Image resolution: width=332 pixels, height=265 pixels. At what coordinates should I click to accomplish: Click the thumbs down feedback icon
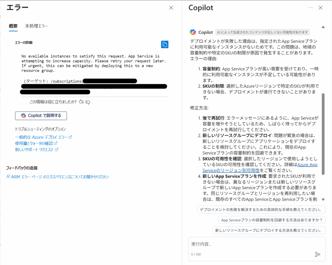coord(88,102)
